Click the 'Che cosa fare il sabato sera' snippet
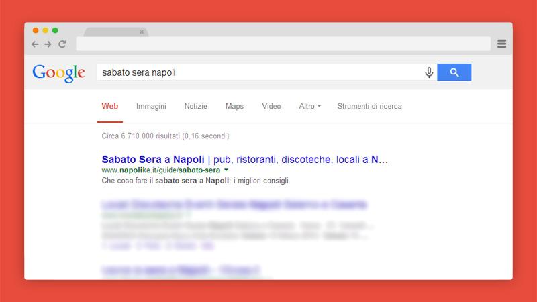 (x=196, y=181)
